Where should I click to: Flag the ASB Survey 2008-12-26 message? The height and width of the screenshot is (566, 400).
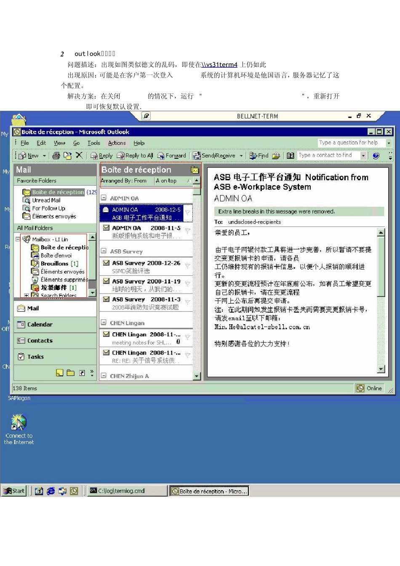188,266
